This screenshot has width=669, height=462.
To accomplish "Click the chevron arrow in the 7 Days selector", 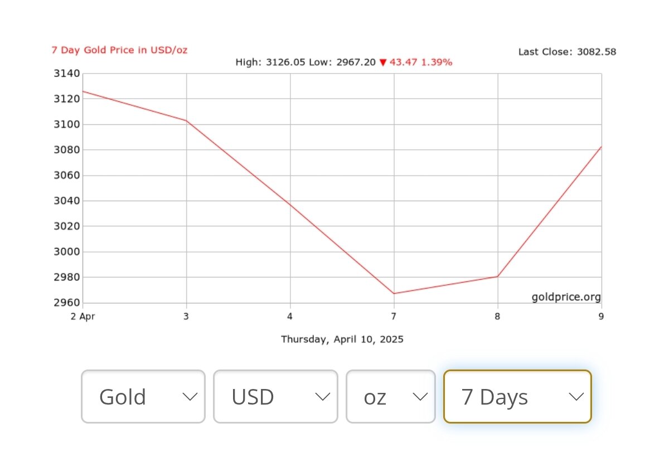I will point(576,397).
